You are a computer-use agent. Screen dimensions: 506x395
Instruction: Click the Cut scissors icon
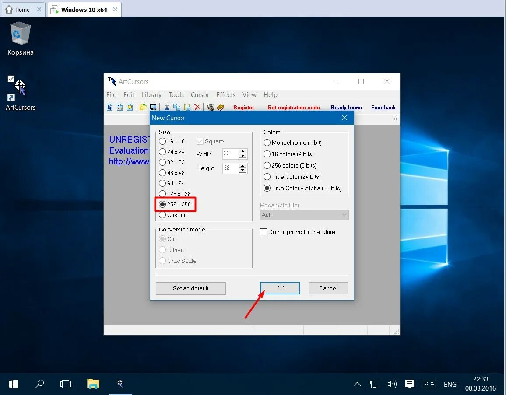tap(167, 107)
